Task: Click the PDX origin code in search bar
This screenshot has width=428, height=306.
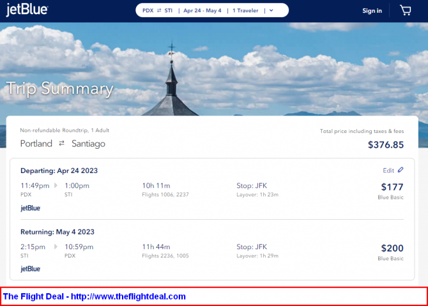Action: [x=148, y=10]
